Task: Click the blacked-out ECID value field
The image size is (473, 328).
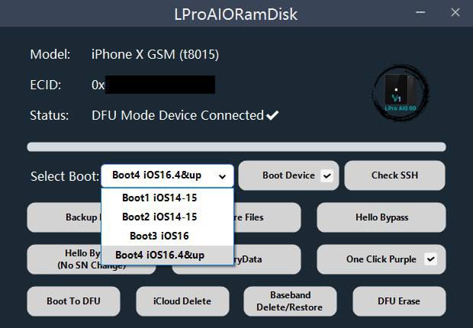Action: point(160,85)
